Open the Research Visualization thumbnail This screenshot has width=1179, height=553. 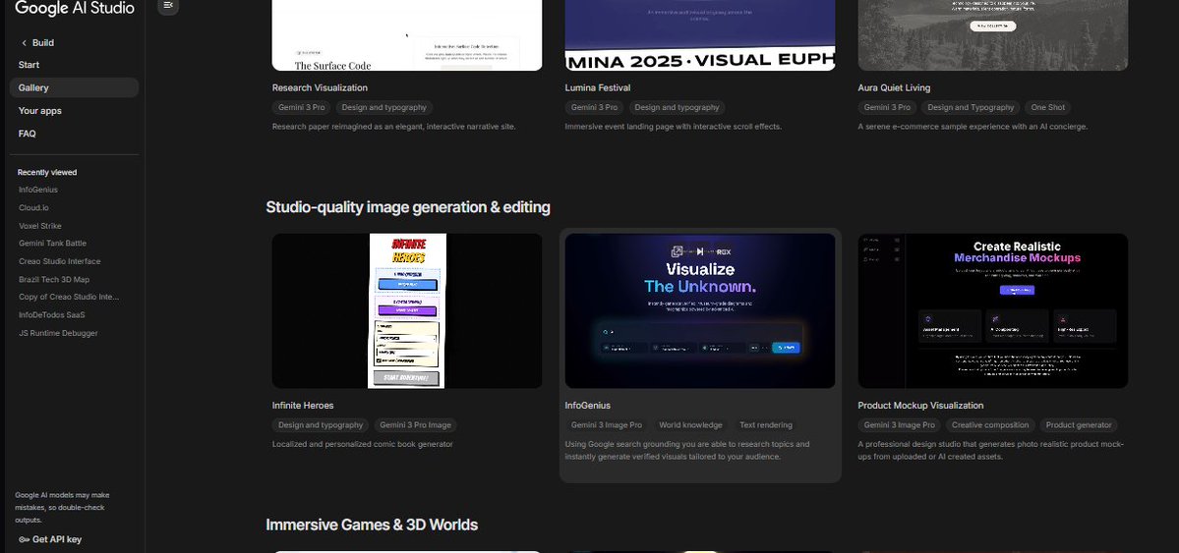(x=407, y=35)
